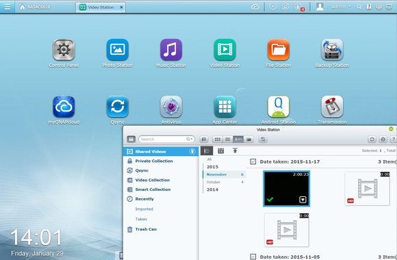Open the Android Station desktop icon
Image resolution: width=397 pixels, height=260 pixels.
click(279, 107)
